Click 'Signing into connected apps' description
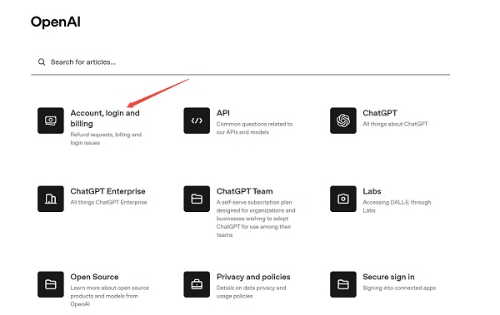 (x=399, y=288)
